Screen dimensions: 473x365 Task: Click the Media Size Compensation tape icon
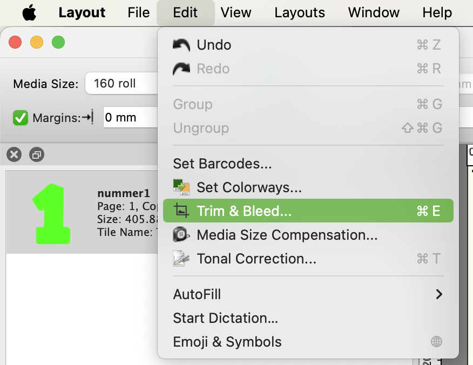click(181, 234)
